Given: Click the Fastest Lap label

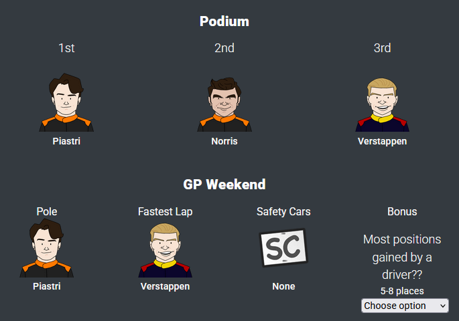Looking at the screenshot, I should pyautogui.click(x=165, y=211).
